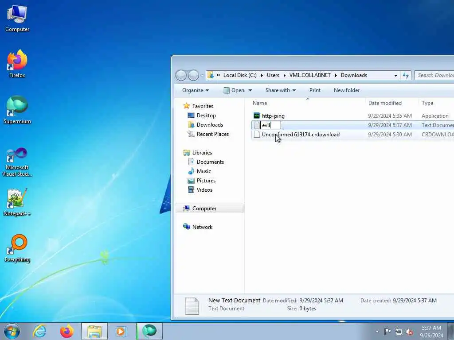Open the Supermium desktop shortcut

click(x=17, y=110)
